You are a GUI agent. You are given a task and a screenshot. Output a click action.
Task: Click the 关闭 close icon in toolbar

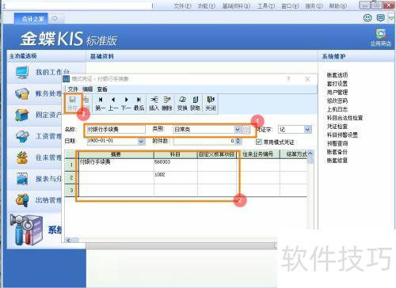(211, 103)
